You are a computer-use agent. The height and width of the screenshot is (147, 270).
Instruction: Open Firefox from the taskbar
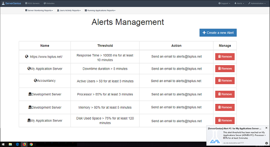coord(24,144)
